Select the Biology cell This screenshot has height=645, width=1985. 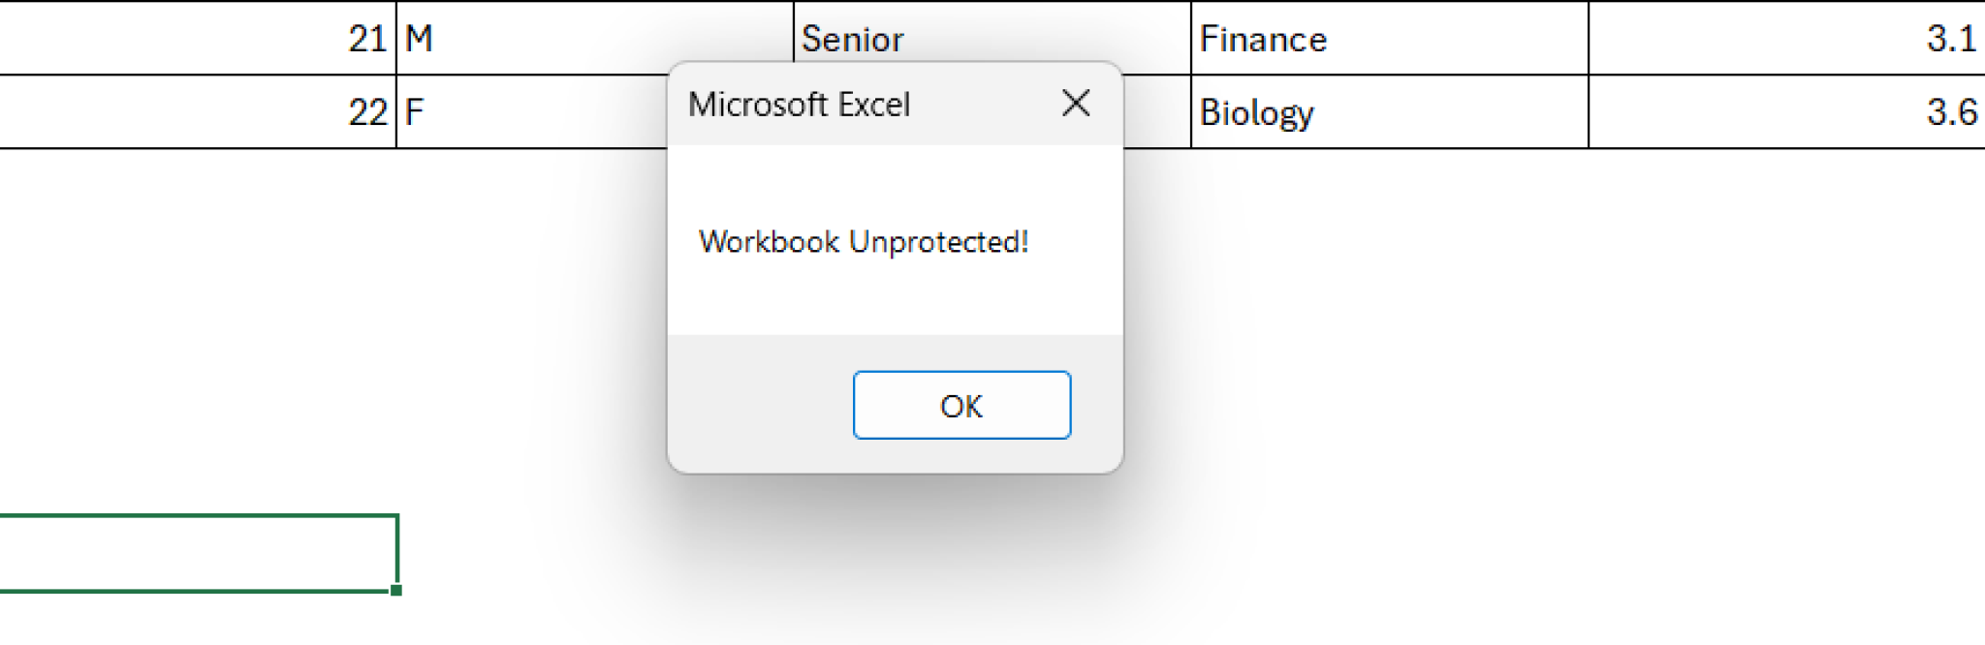pos(1388,112)
